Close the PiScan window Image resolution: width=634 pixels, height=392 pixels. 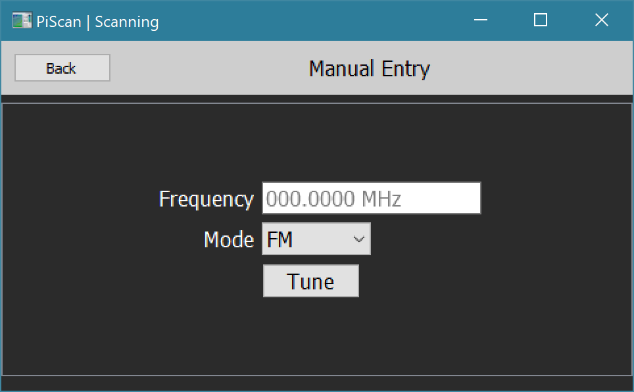coord(601,21)
